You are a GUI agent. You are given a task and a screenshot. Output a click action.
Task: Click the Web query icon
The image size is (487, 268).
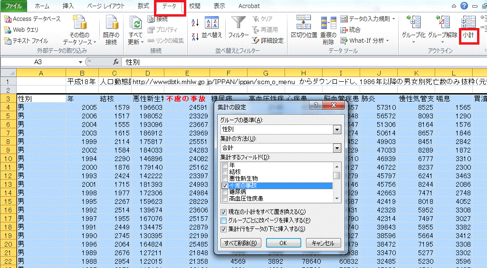coord(8,29)
